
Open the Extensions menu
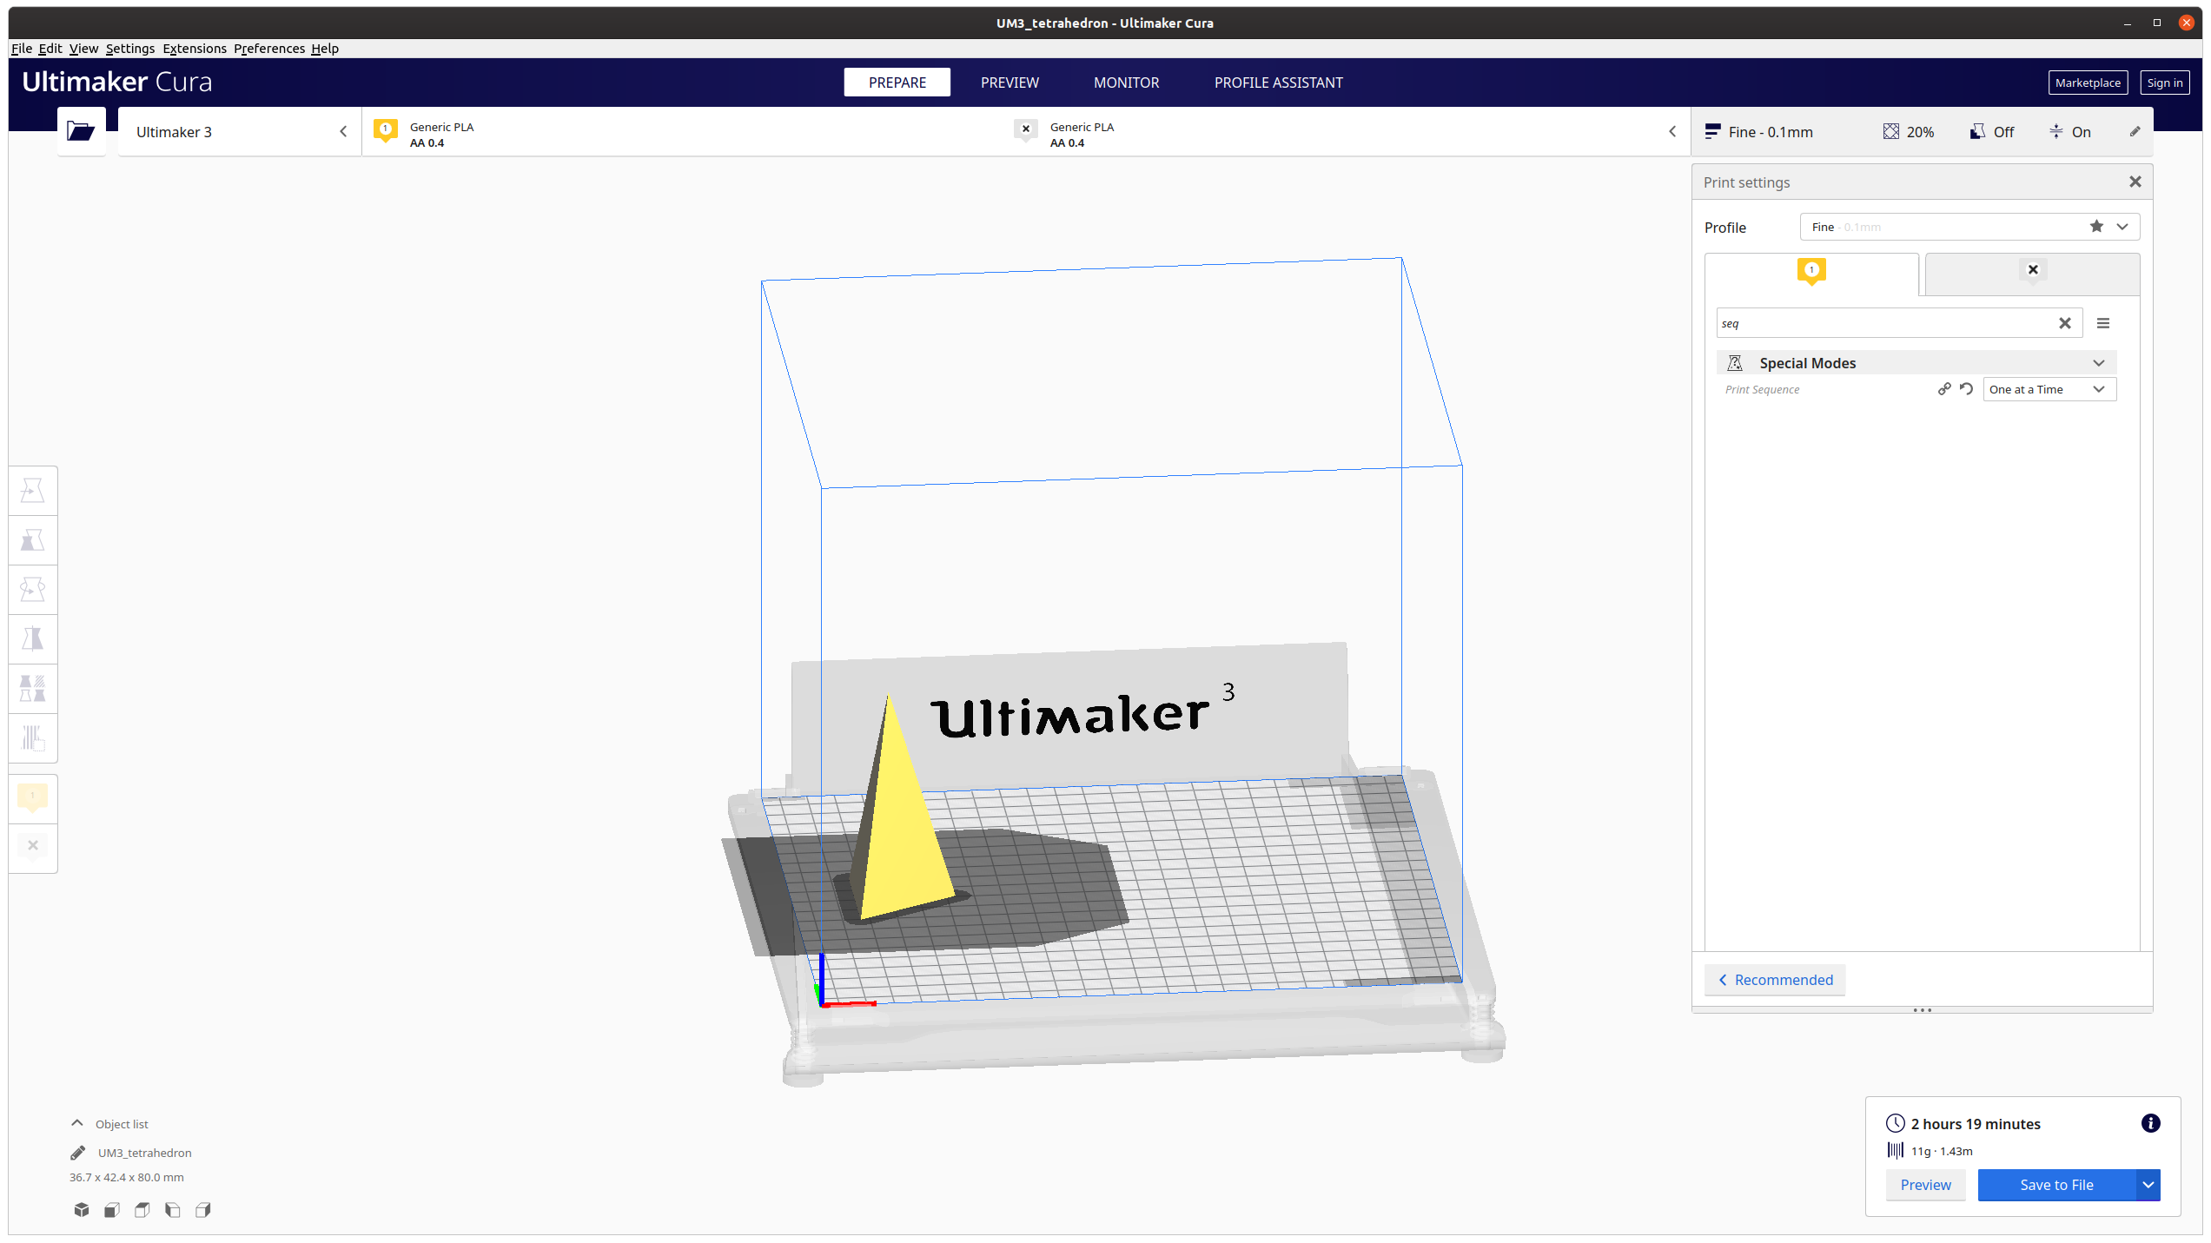pyautogui.click(x=195, y=49)
